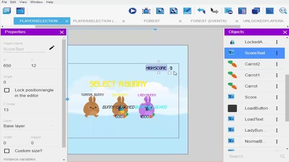The image size is (289, 162).
Task: Open the View menu
Action: pyautogui.click(x=23, y=2)
